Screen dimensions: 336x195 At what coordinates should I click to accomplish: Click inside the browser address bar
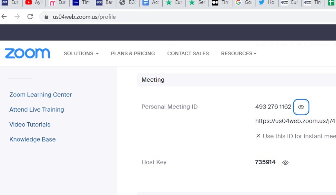[101, 16]
